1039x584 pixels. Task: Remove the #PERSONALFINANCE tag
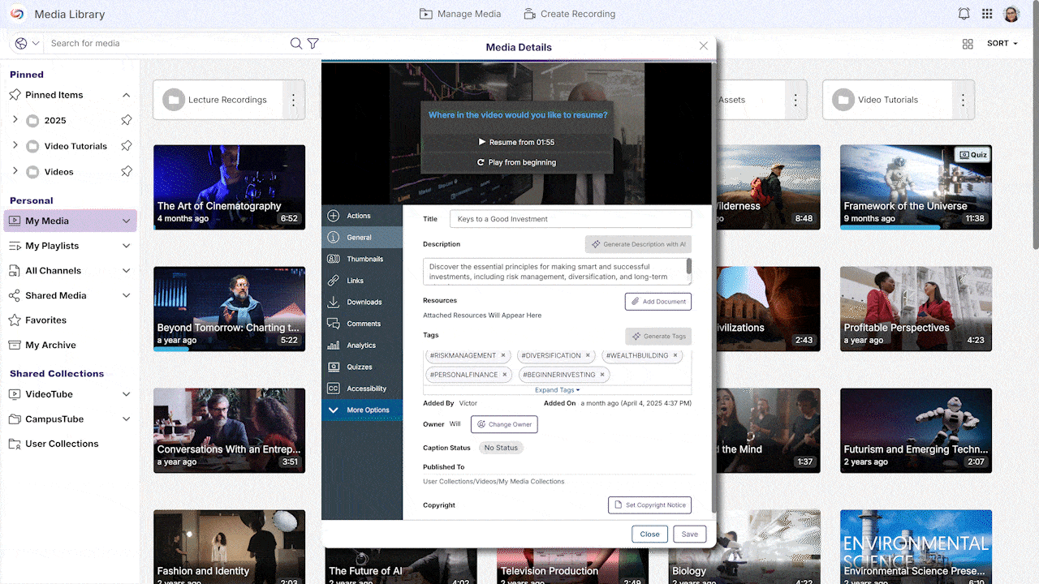coord(504,375)
